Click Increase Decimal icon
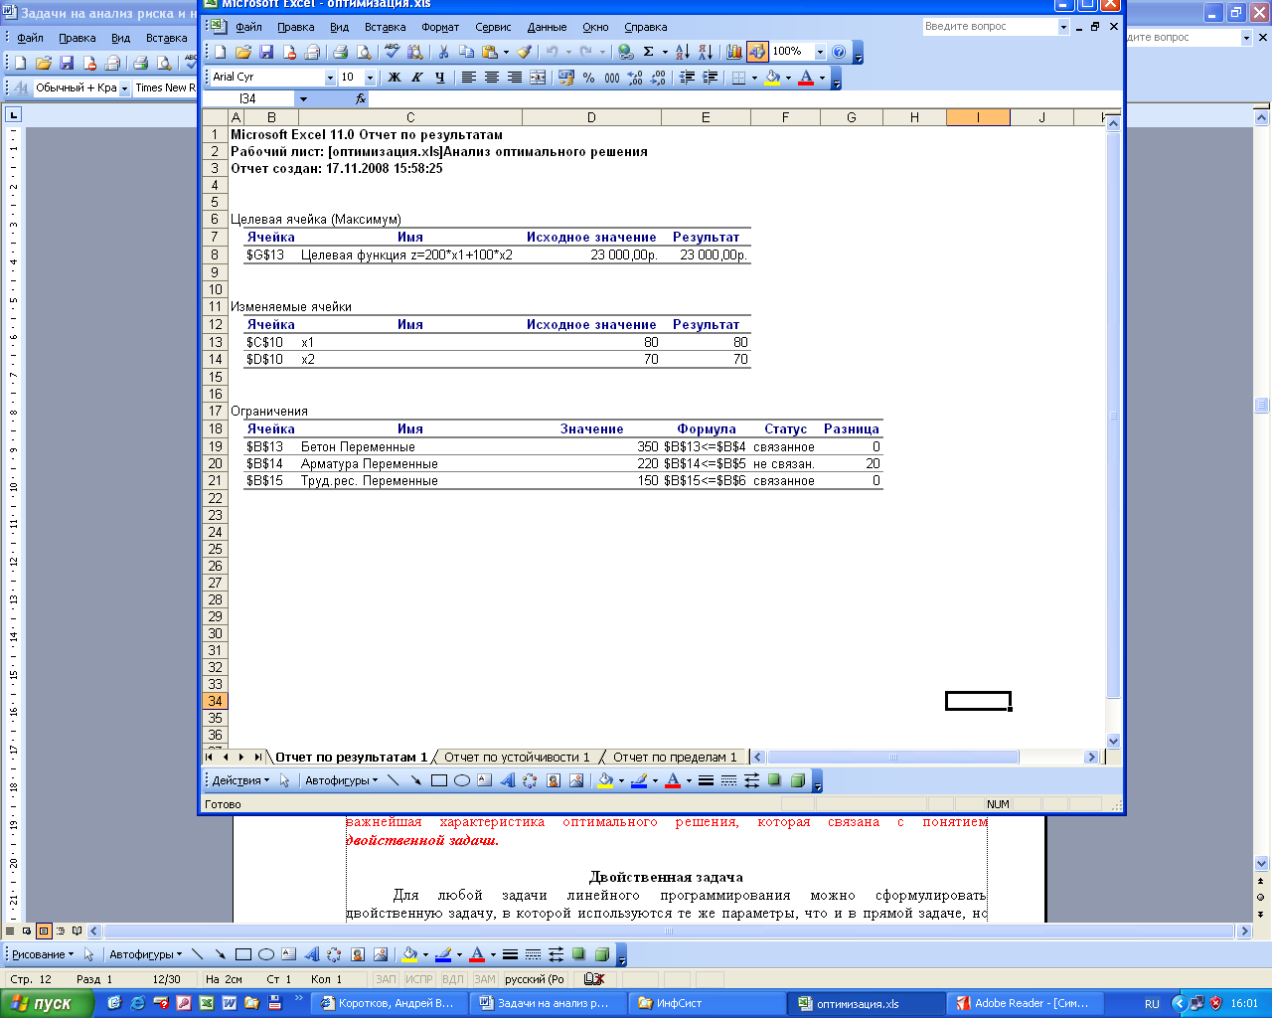Screen dimensions: 1272x1018 point(636,78)
